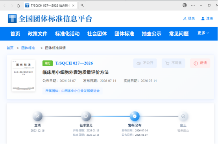Screen dimensions: 218x144
Task: Open the globe language icon
Action: click(x=185, y=5)
